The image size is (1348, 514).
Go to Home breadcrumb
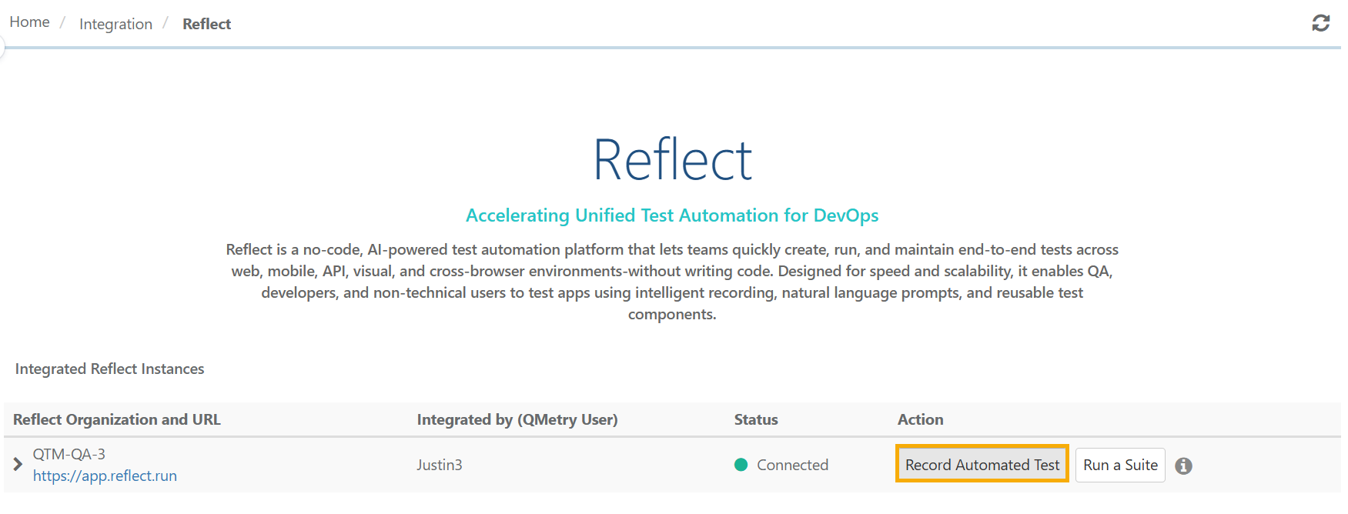tap(29, 22)
